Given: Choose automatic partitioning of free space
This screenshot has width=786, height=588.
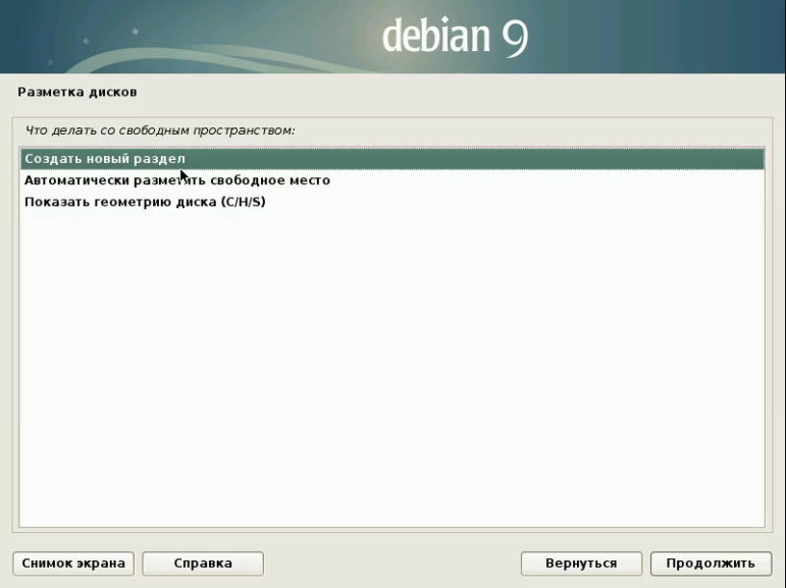Looking at the screenshot, I should pos(177,180).
